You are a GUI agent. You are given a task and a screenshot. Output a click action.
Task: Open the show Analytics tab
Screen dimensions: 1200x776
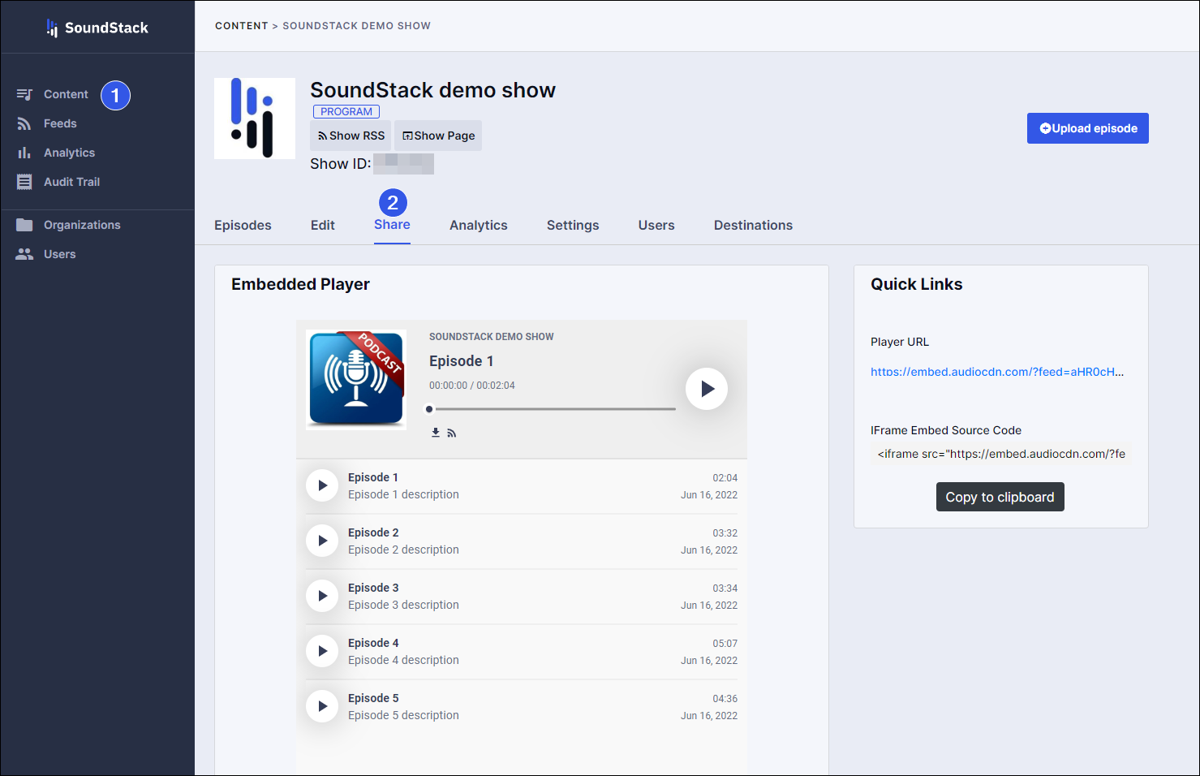pos(479,225)
